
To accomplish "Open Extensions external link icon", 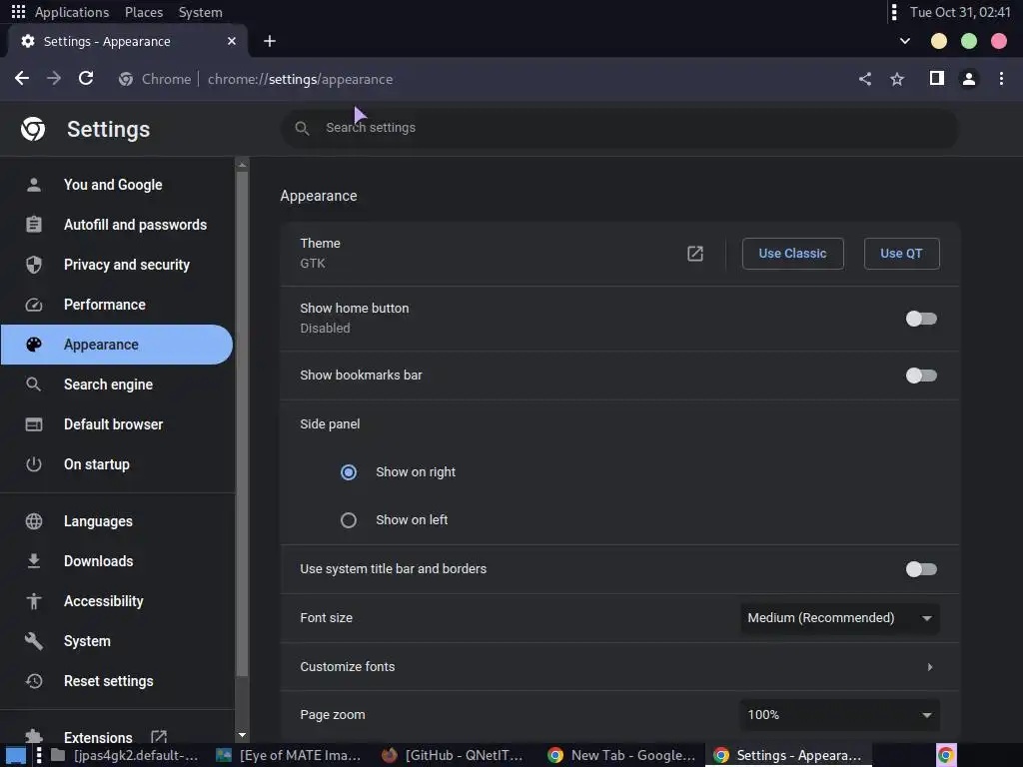I will coord(159,737).
